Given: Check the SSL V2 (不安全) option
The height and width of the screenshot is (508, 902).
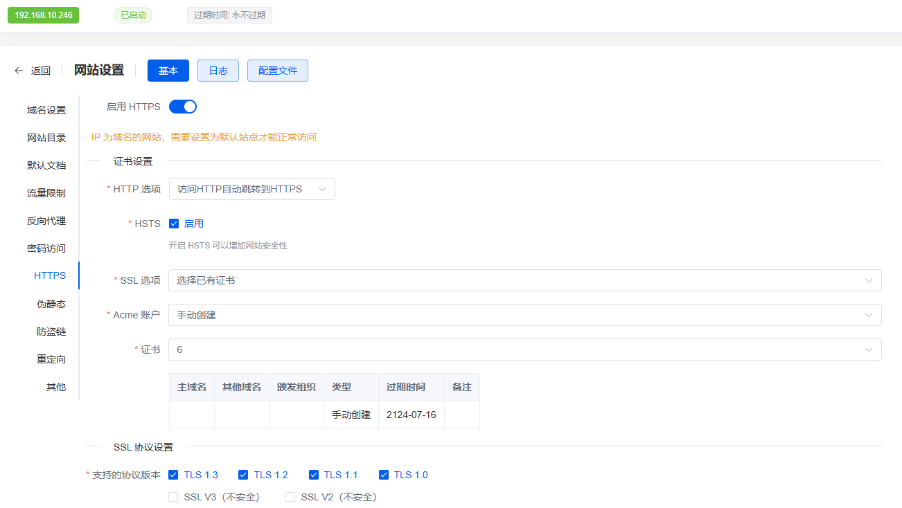Looking at the screenshot, I should tap(290, 497).
